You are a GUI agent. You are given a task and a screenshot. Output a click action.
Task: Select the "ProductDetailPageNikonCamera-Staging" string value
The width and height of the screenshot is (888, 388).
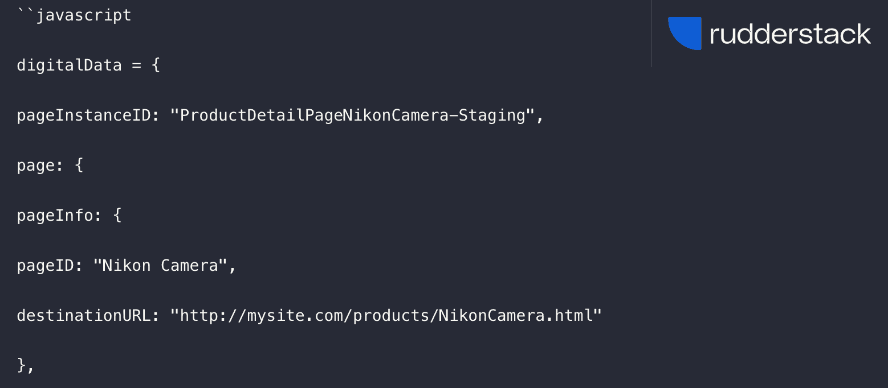pyautogui.click(x=352, y=115)
